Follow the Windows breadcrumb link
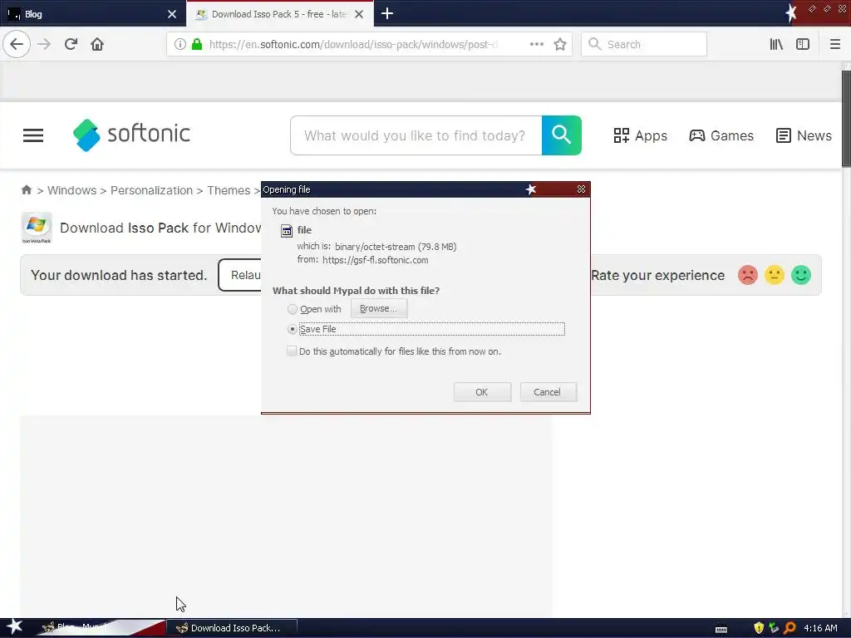 tap(71, 190)
